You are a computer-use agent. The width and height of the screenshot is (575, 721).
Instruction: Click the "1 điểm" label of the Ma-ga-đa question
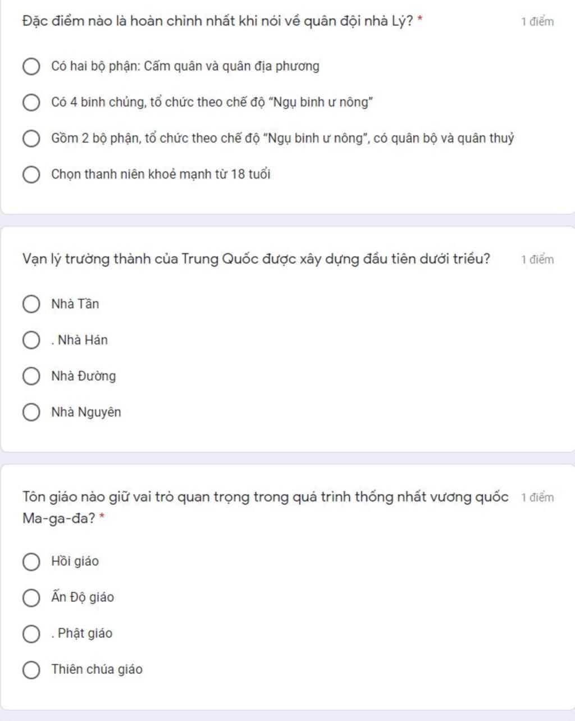(x=537, y=498)
